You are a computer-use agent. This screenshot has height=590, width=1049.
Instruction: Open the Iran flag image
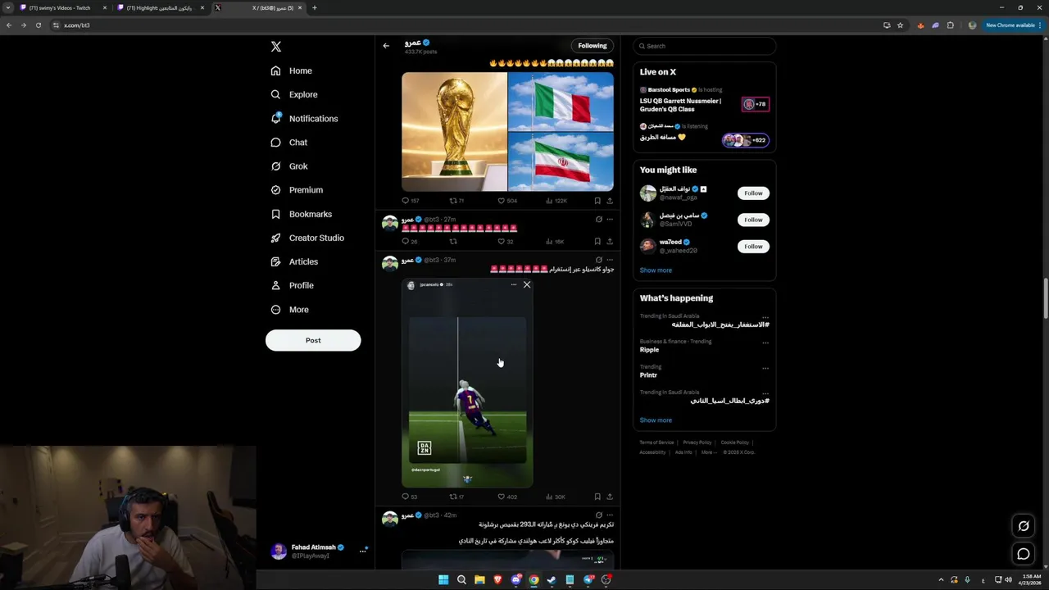(561, 161)
